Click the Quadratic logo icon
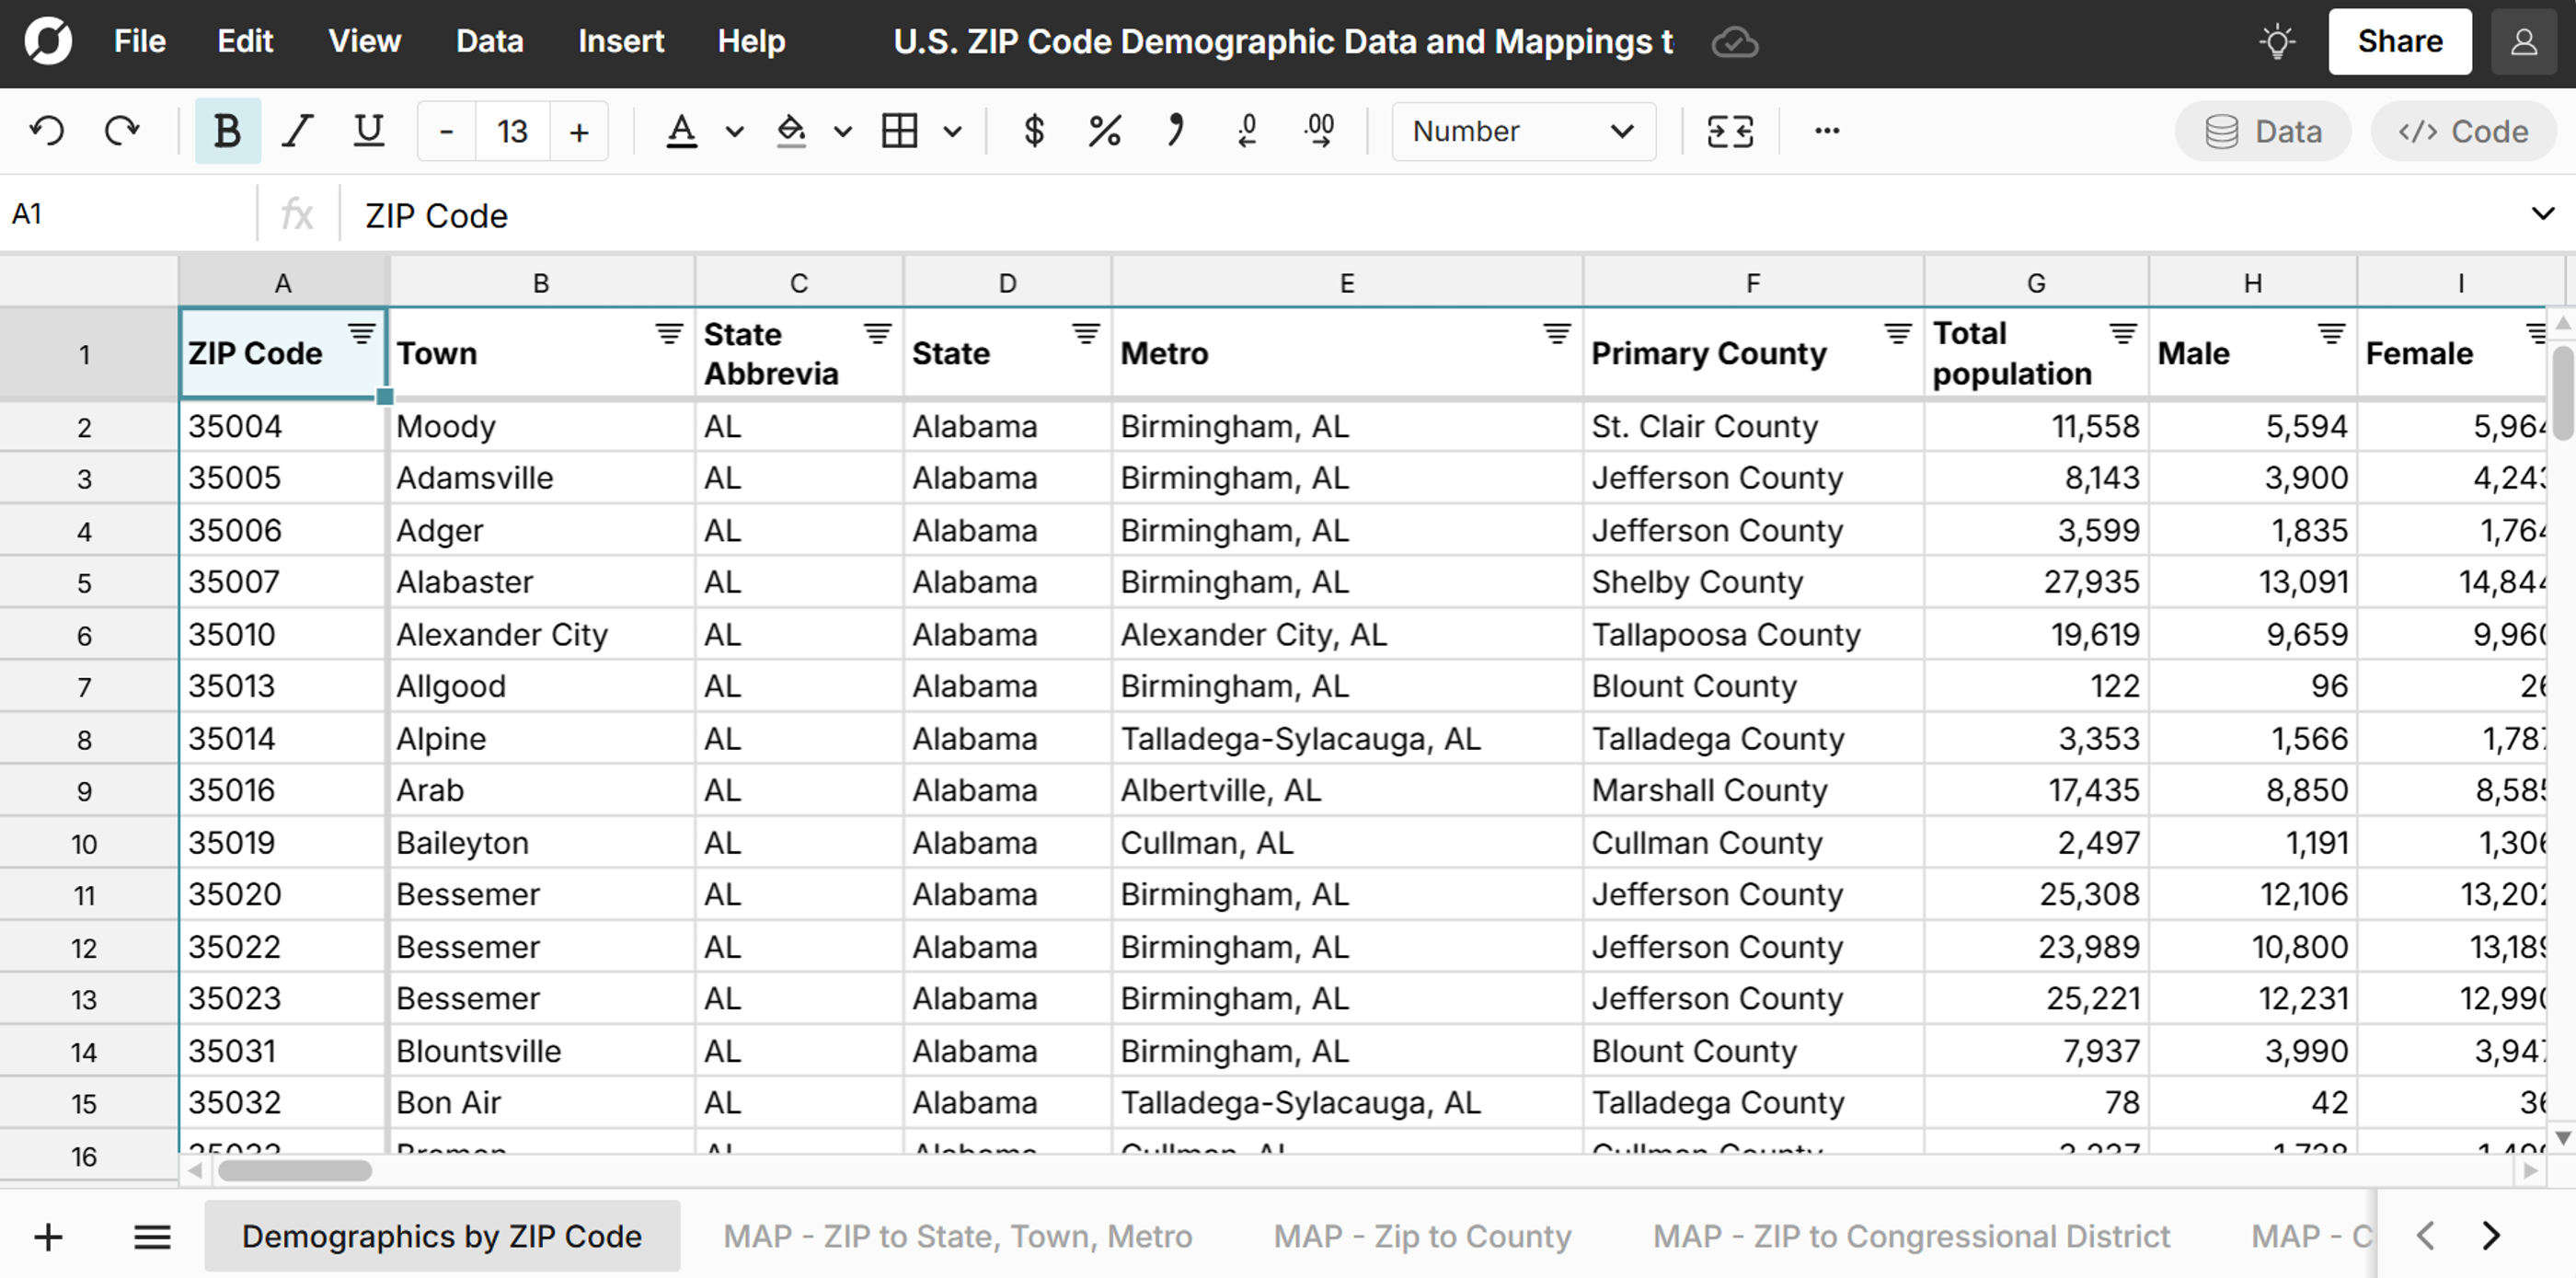Viewport: 2576px width, 1278px height. point(48,42)
